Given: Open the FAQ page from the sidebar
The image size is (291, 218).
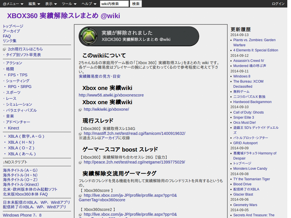Looking at the screenshot, I should click(x=7, y=36).
